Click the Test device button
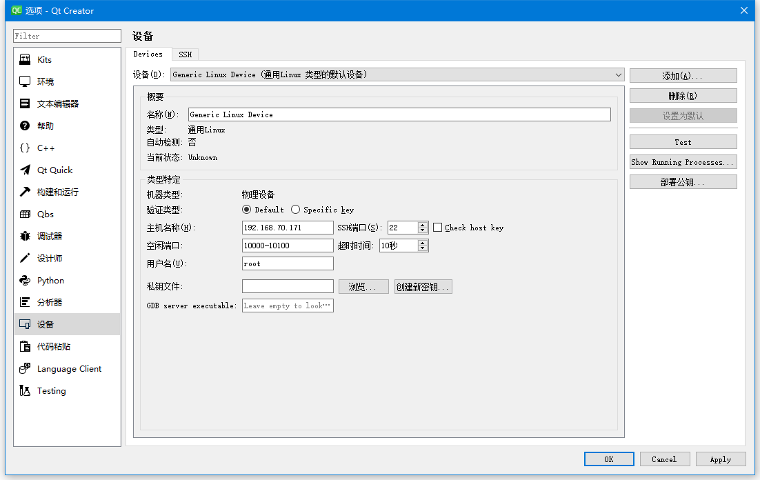The image size is (760, 480). 683,142
